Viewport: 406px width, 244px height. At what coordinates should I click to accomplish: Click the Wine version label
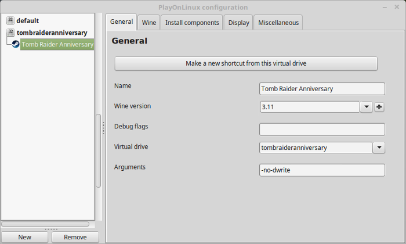point(132,106)
